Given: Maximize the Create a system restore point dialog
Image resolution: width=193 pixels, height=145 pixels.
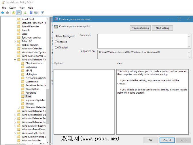Looking at the screenshot, I should point(179,19).
